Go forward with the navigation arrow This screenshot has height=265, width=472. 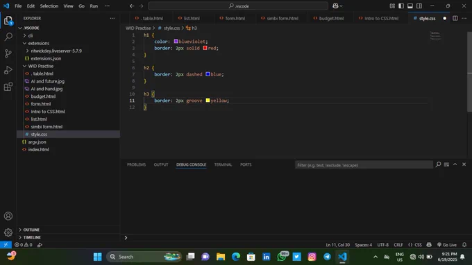(x=141, y=6)
